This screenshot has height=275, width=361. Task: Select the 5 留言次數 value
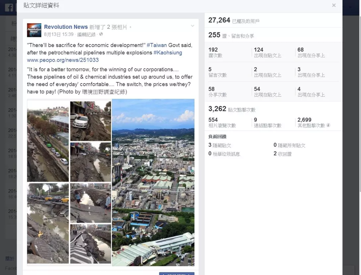tap(218, 72)
